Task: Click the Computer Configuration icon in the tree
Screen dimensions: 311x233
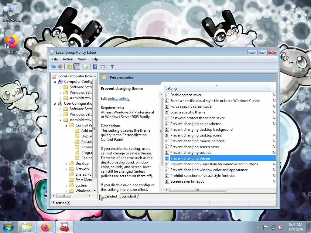Action: [60, 81]
